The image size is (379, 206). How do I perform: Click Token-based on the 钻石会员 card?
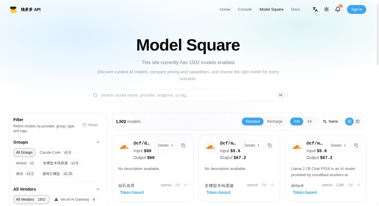pyautogui.click(x=132, y=192)
